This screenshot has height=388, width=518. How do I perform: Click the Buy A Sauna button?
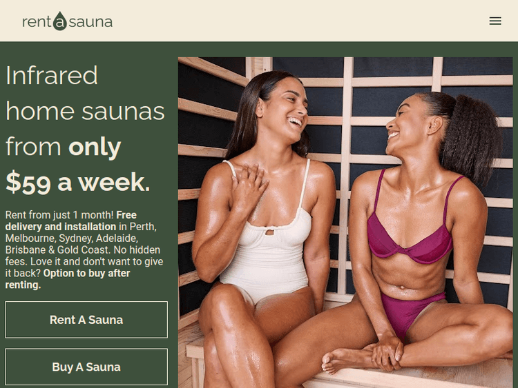click(86, 367)
